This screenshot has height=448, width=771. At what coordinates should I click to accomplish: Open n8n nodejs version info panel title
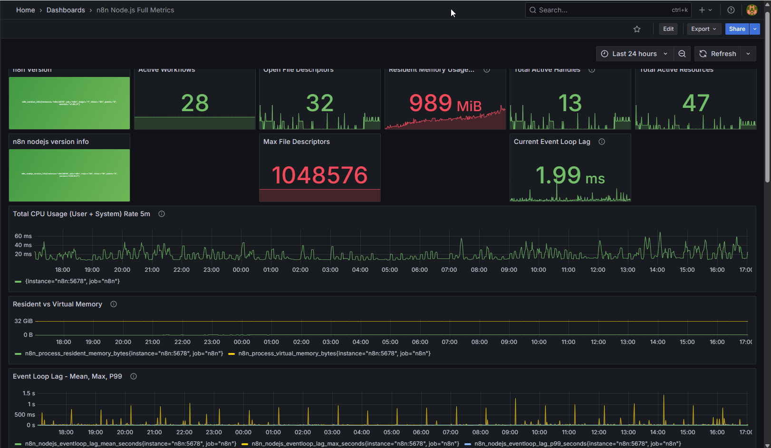[x=51, y=142]
